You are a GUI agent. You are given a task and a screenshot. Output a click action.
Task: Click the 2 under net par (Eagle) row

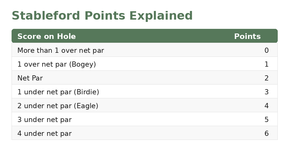coord(144,105)
